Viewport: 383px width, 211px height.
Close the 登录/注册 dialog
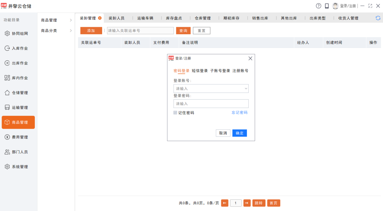tap(250, 58)
